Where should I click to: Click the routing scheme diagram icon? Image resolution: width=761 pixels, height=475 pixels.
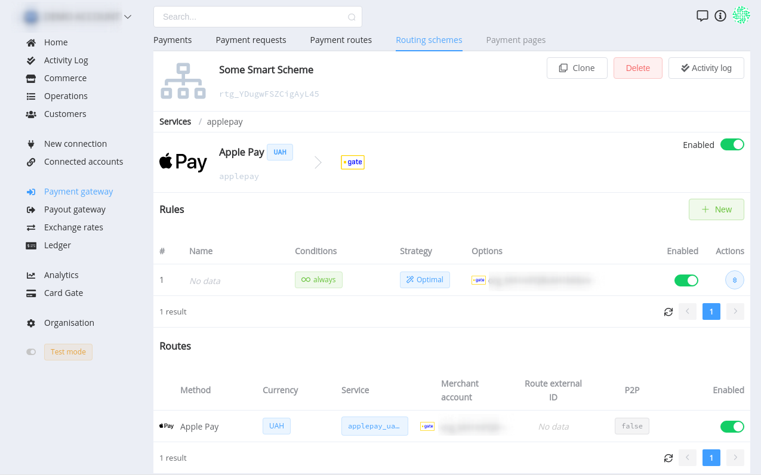click(x=183, y=81)
